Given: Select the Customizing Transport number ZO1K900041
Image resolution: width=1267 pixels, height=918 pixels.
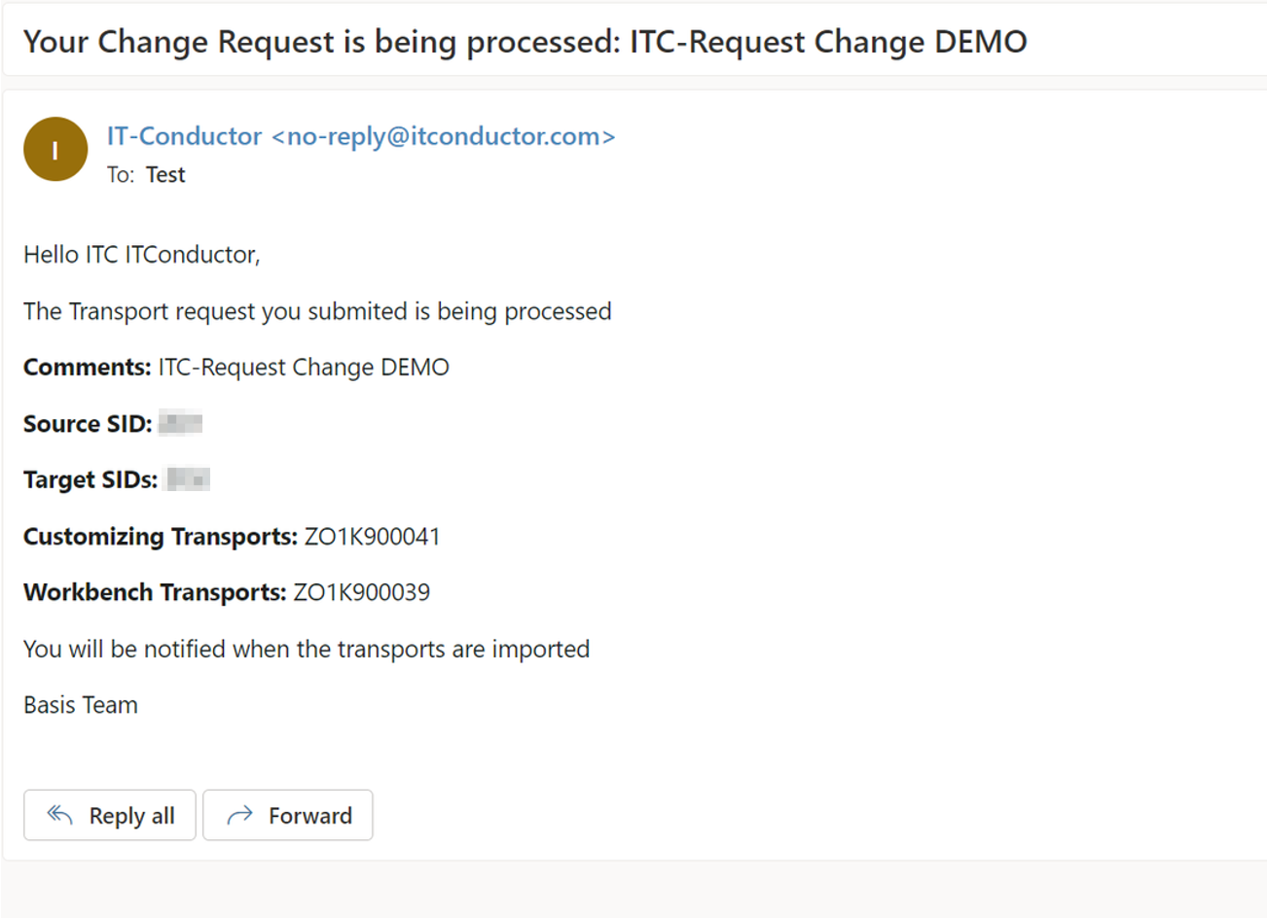Looking at the screenshot, I should pos(371,536).
